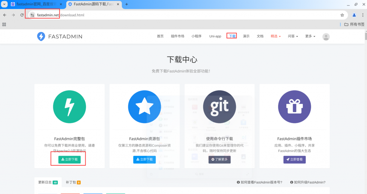Click the page vertical scrollbar thumb
Screen dimensions: 367x194
click(x=366, y=36)
